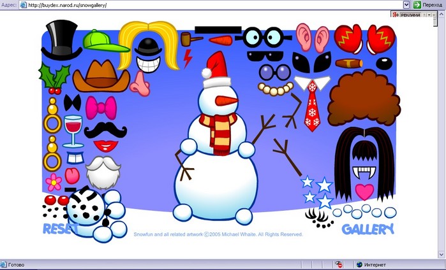Click the page scrollbar down arrow
446x270 pixels.
441,254
